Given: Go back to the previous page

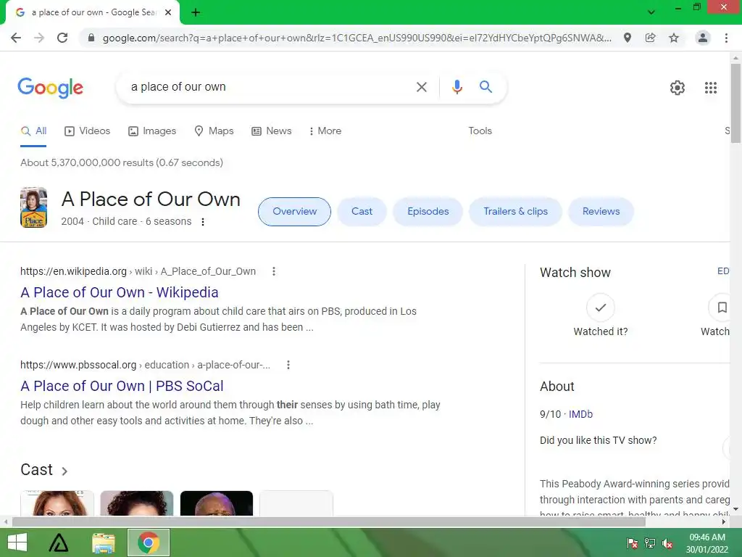Looking at the screenshot, I should coord(16,38).
